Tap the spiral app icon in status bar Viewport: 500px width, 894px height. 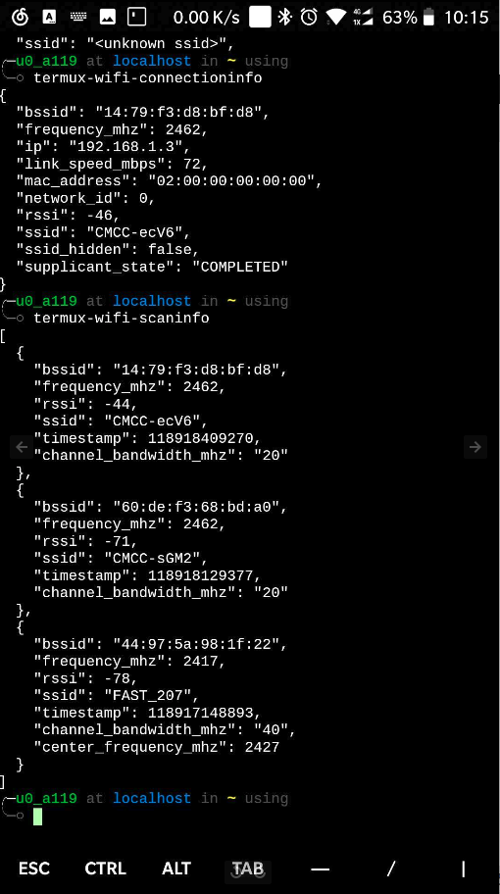[20, 17]
